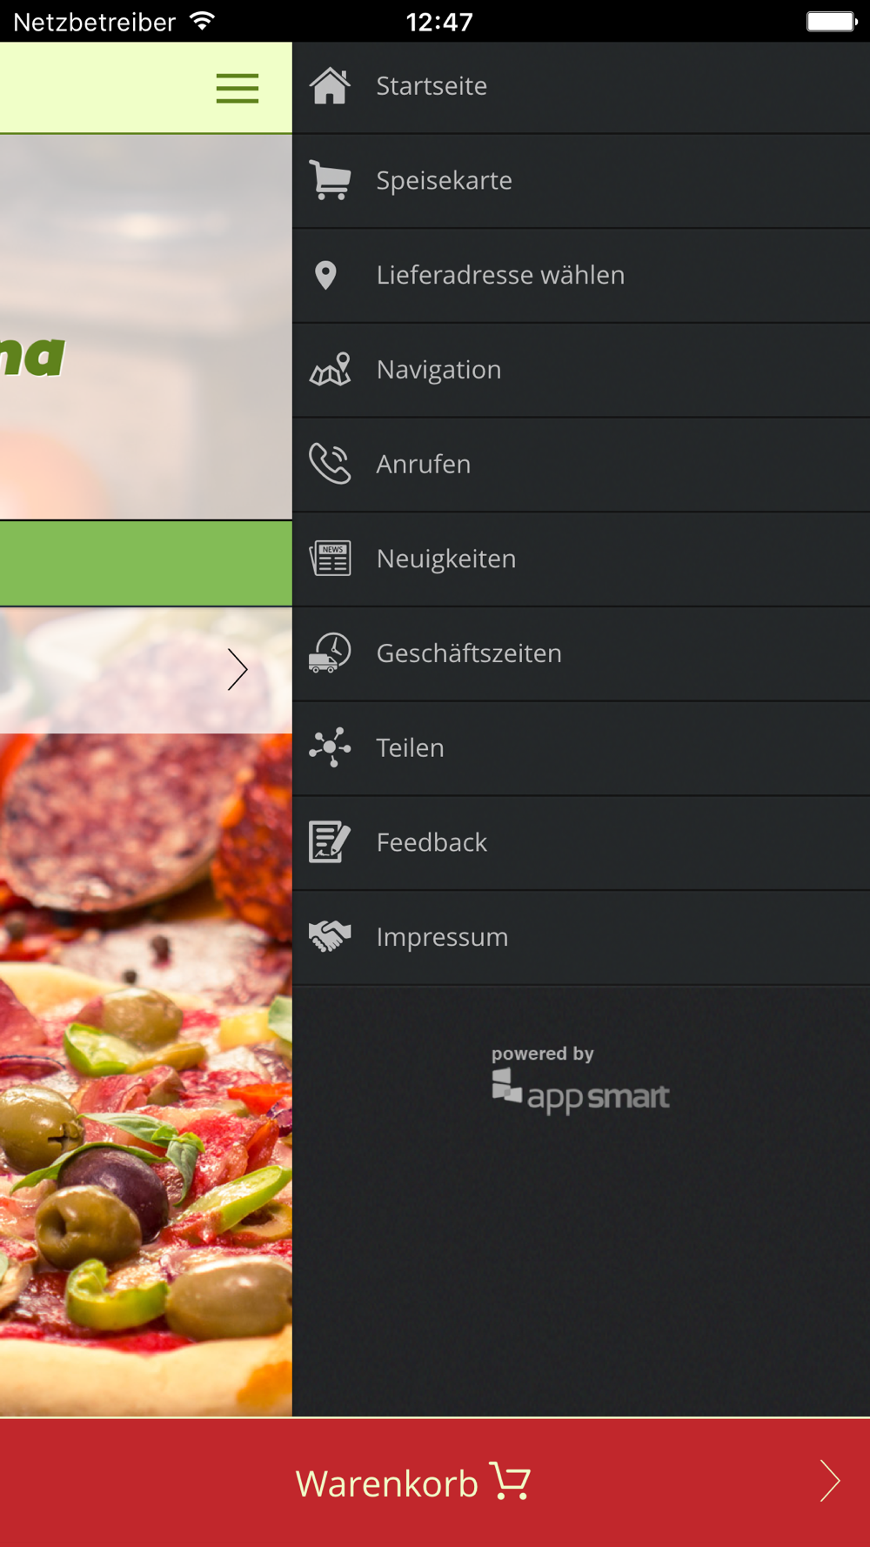
Task: Tap the handshake icon for Impressum
Action: click(x=330, y=937)
